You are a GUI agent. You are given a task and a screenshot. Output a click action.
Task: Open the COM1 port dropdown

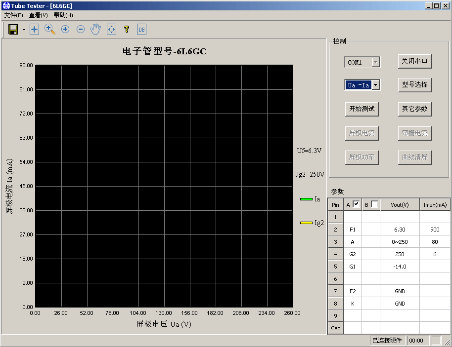tap(375, 62)
